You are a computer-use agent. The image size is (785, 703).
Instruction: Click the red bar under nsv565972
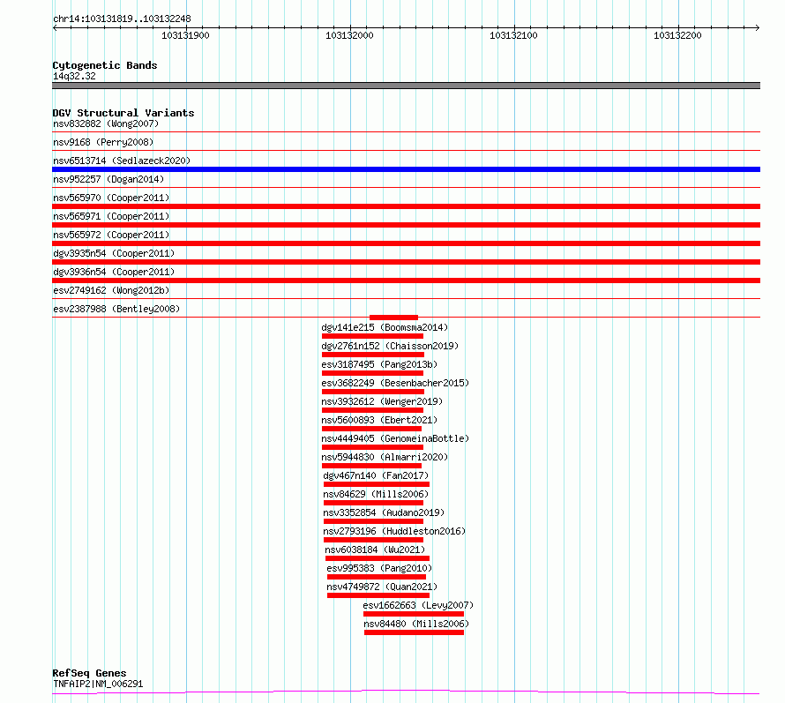[x=406, y=243]
